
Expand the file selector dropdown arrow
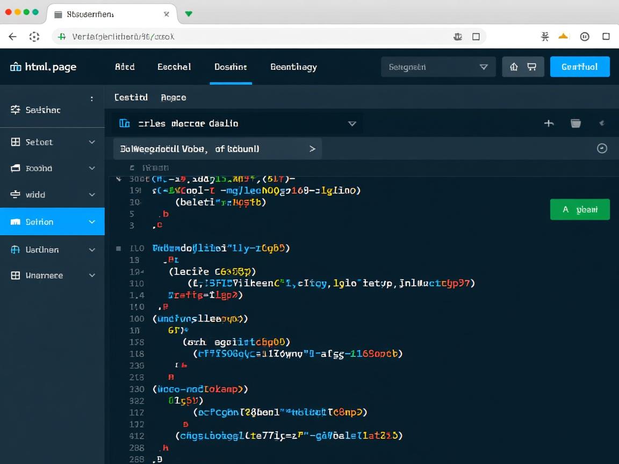point(352,124)
